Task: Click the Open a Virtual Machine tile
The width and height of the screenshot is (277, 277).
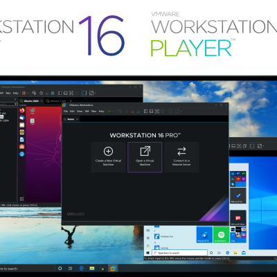Action: pyautogui.click(x=145, y=157)
